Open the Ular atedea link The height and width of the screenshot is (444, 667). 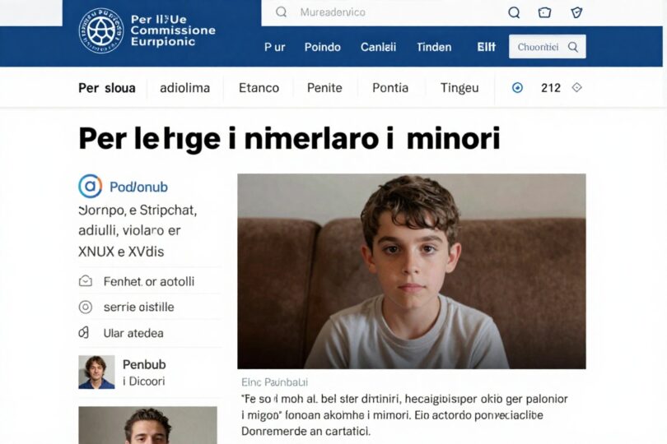pyautogui.click(x=133, y=333)
